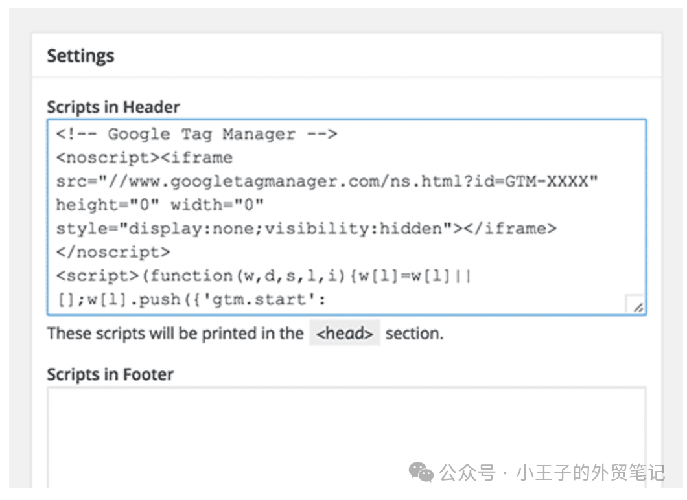Click the WeChat watermark logo icon
Viewport: 687px width, 500px height.
[421, 473]
